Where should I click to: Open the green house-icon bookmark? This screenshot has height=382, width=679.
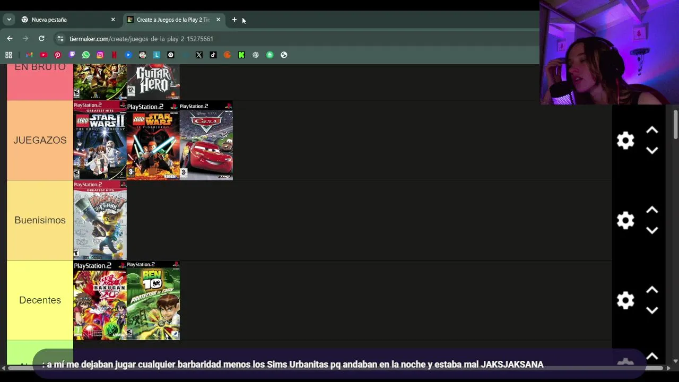click(x=269, y=55)
